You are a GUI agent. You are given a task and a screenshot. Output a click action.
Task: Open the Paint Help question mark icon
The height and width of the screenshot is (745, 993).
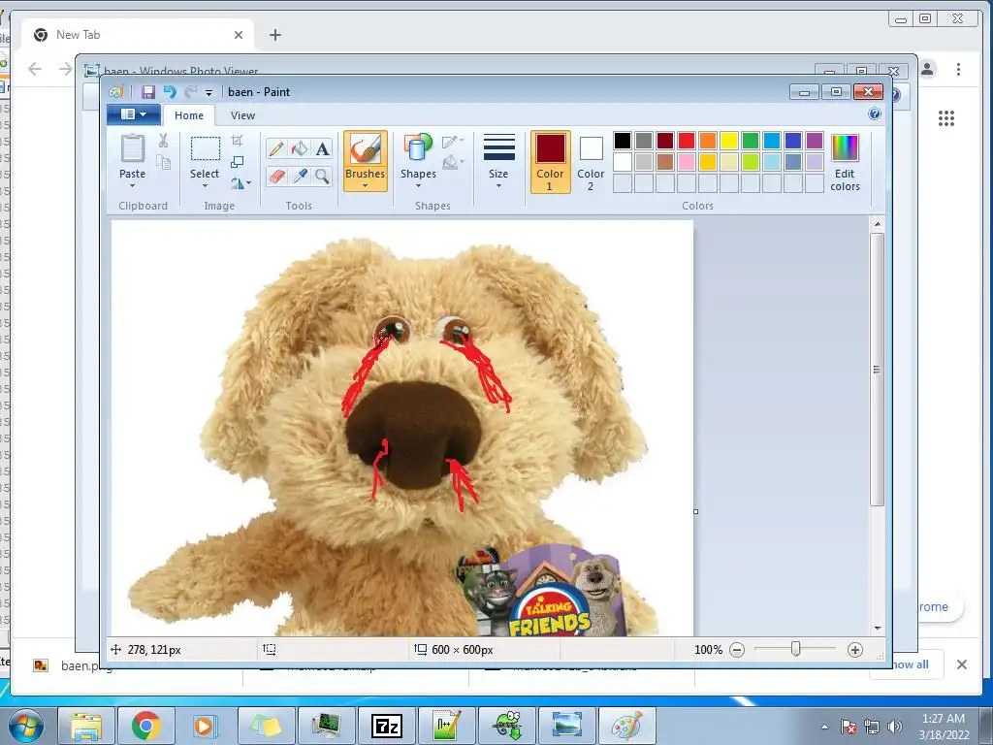click(x=875, y=114)
